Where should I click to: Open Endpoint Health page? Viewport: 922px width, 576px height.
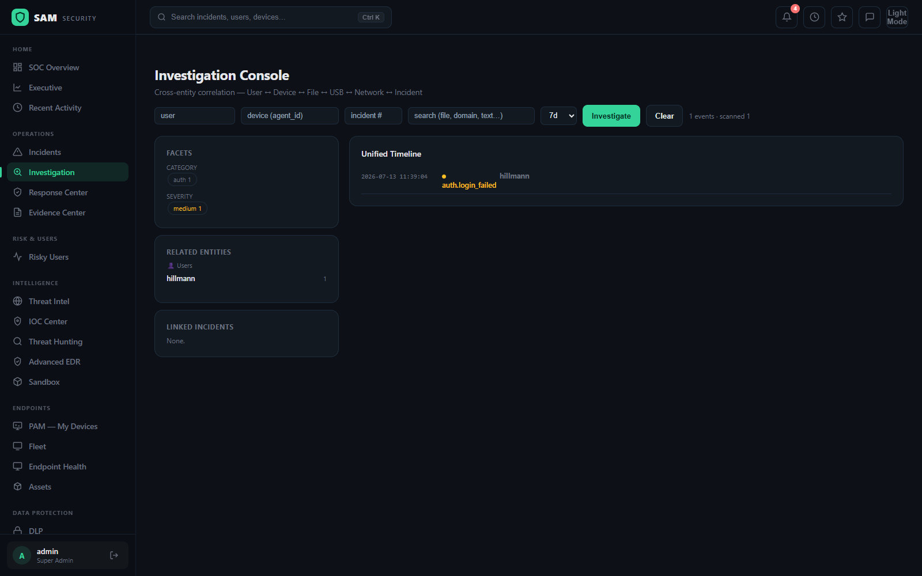coord(67,467)
